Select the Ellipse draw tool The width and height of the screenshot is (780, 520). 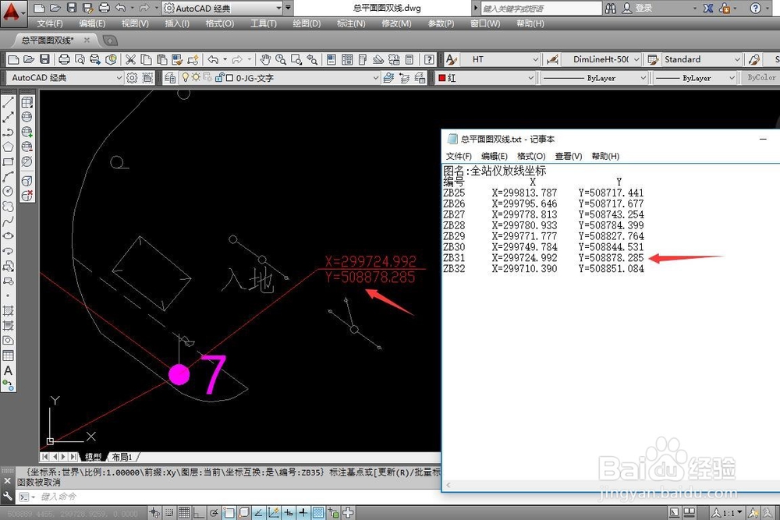click(x=8, y=236)
